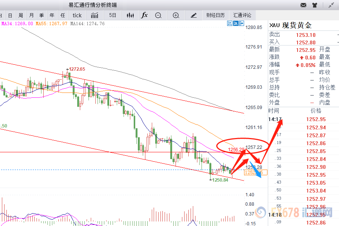Open the mail message icon
The width and height of the screenshot is (339, 226).
pos(303,5)
